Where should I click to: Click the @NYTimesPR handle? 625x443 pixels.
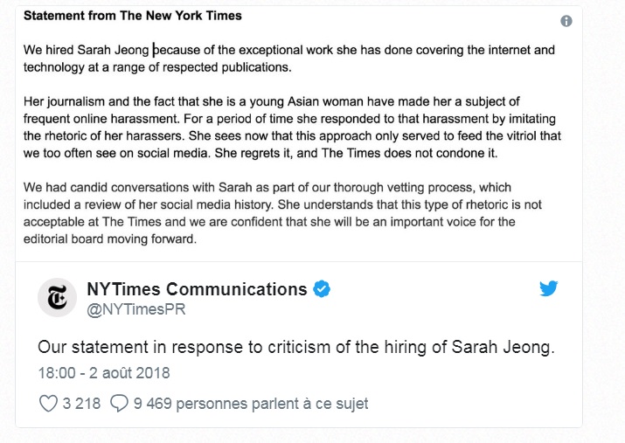(136, 309)
